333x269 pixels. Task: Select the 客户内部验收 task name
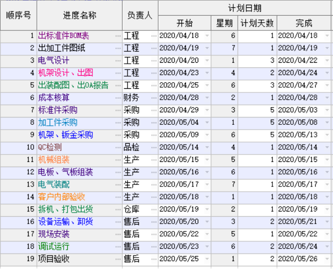(x=62, y=197)
